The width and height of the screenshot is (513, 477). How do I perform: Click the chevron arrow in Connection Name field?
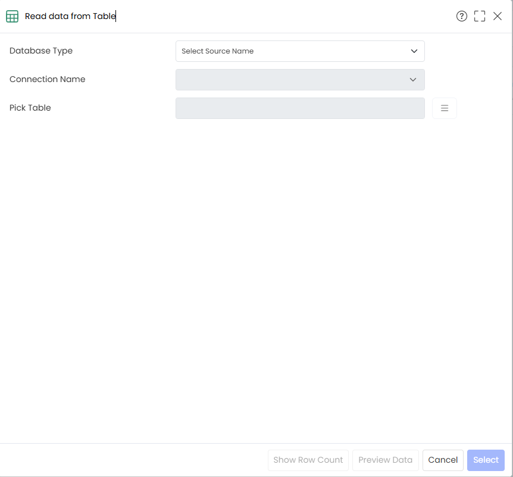413,80
